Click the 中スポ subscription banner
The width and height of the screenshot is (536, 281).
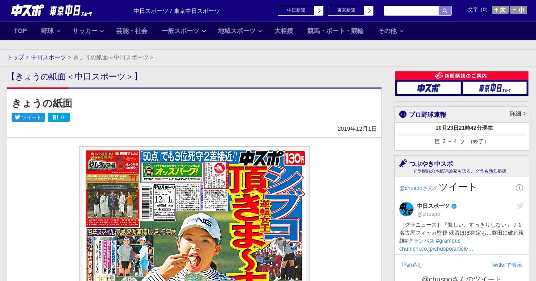(429, 88)
